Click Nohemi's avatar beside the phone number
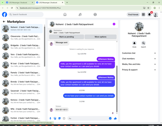The width and height of the screenshot is (162, 126). 52,110
